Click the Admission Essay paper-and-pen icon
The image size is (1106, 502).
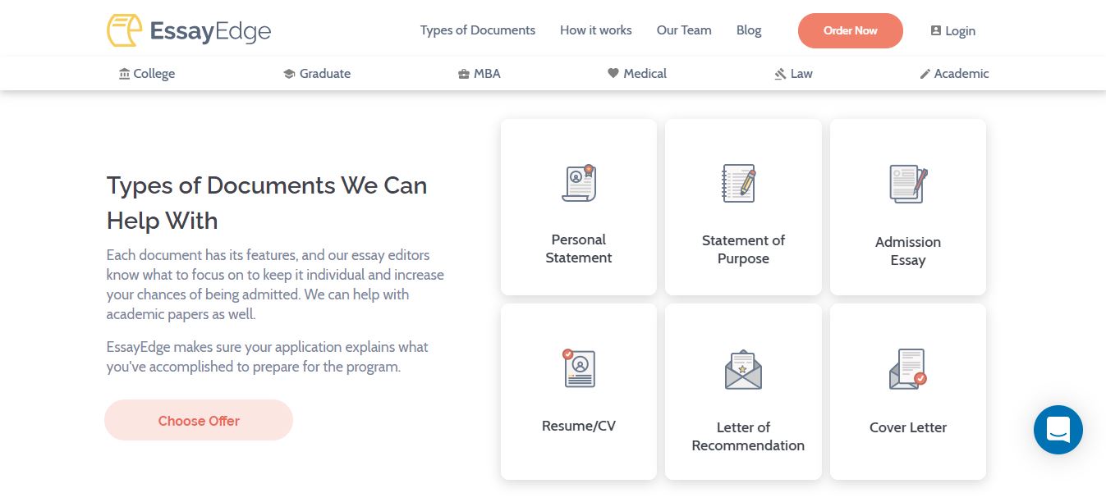click(908, 185)
